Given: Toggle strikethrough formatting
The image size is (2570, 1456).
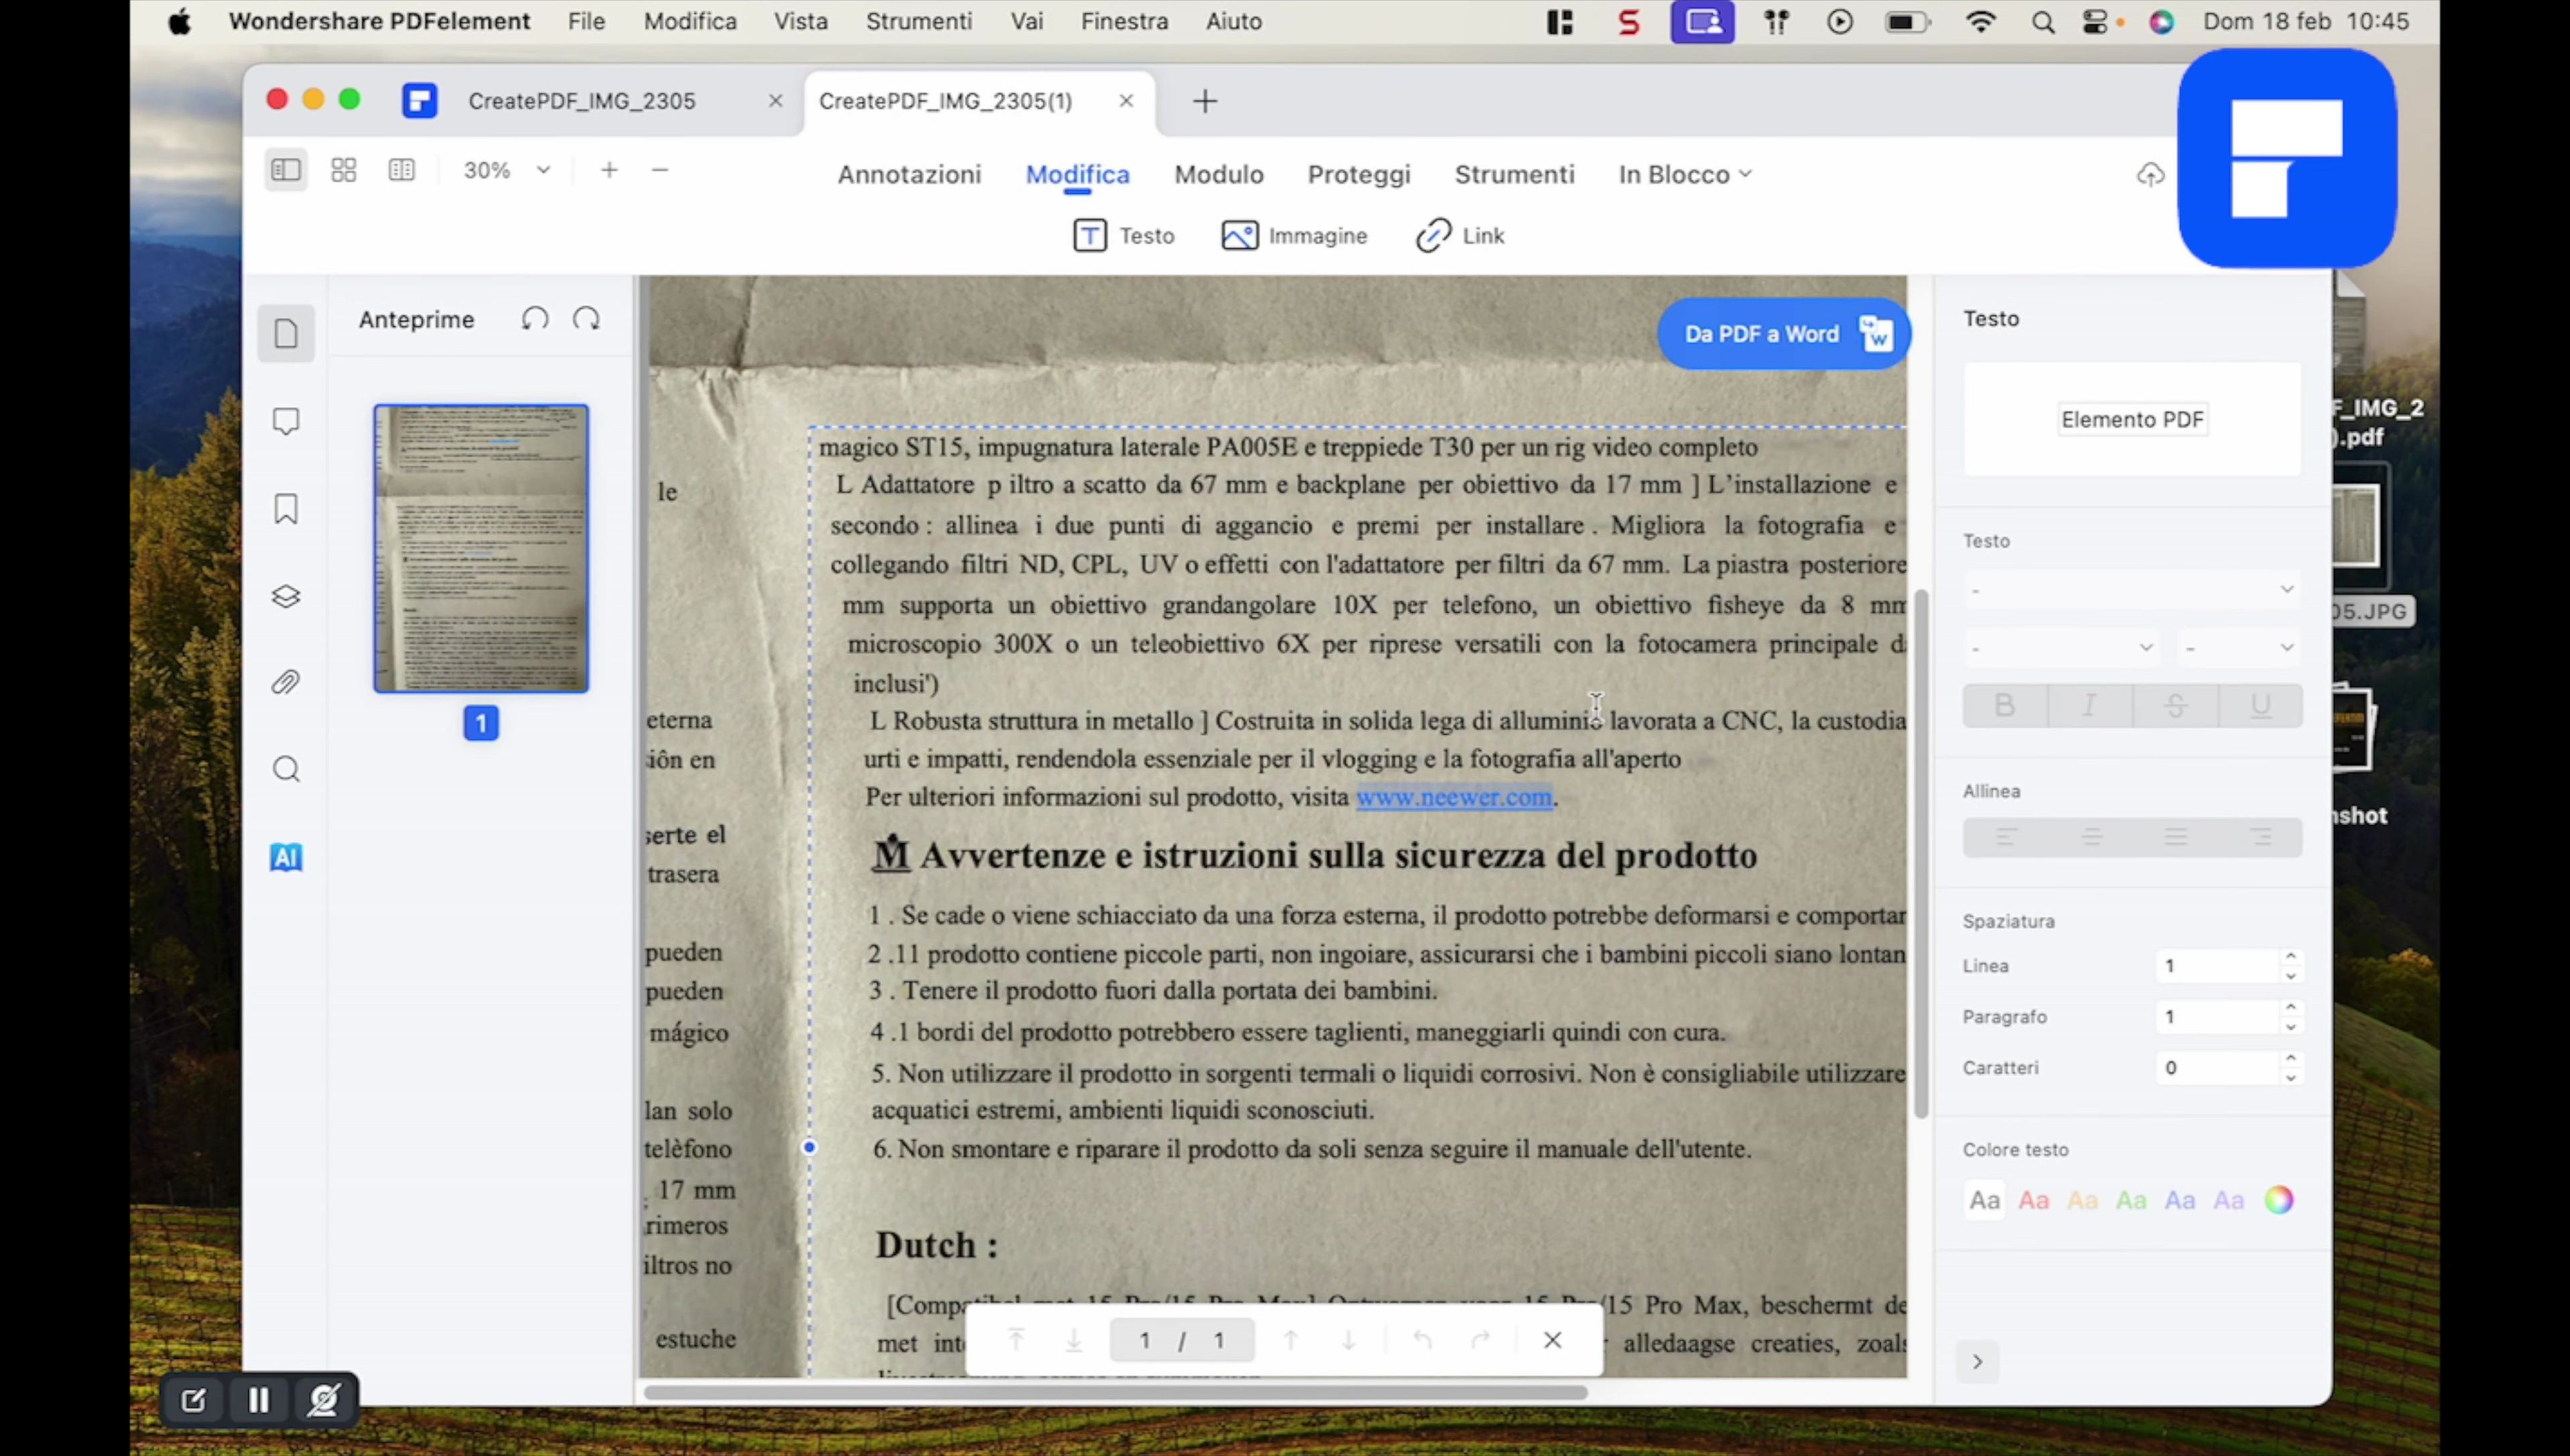Looking at the screenshot, I should coord(2175,706).
